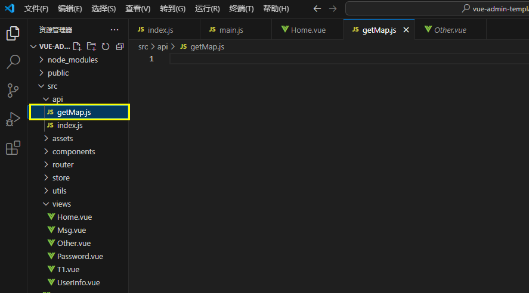Click the VS Code logo icon
Screen dimensions: 529x293
10,8
